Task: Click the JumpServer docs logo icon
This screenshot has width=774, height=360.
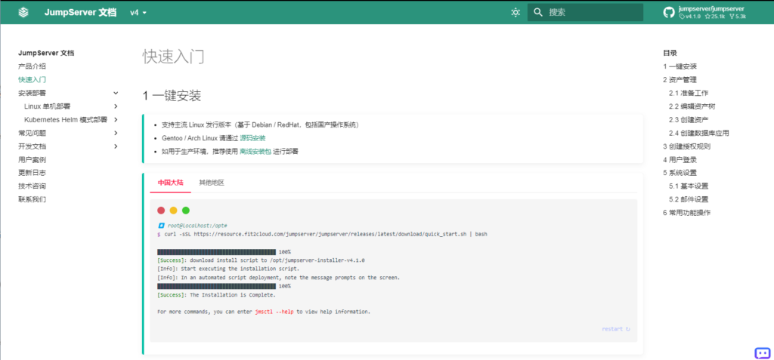Action: 23,13
